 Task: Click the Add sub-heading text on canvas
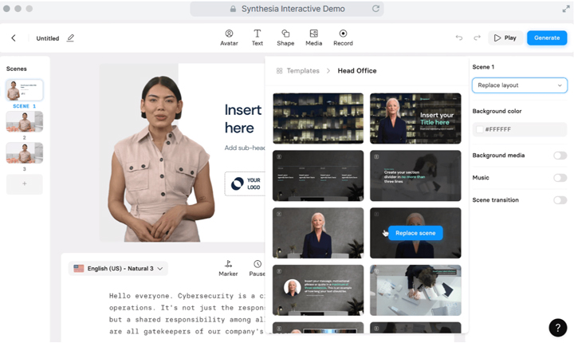click(245, 148)
